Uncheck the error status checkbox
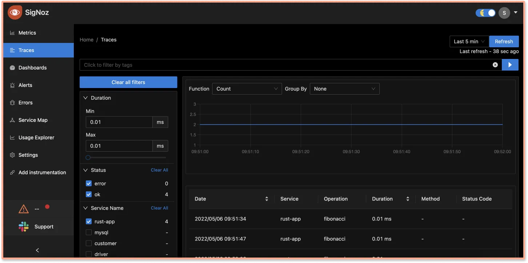Viewport: 528px width, 263px height. coord(89,184)
